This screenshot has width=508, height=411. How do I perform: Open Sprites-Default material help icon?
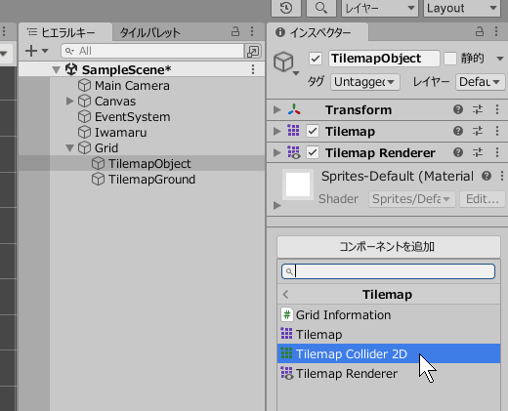pyautogui.click(x=487, y=176)
